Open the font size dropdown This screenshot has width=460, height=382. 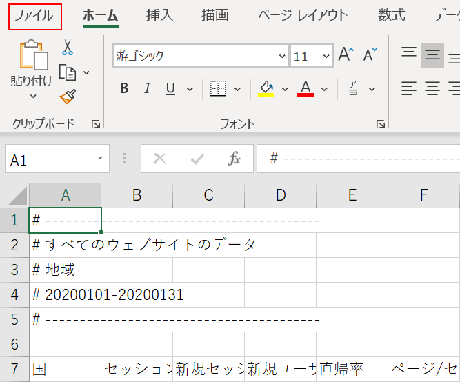[324, 57]
